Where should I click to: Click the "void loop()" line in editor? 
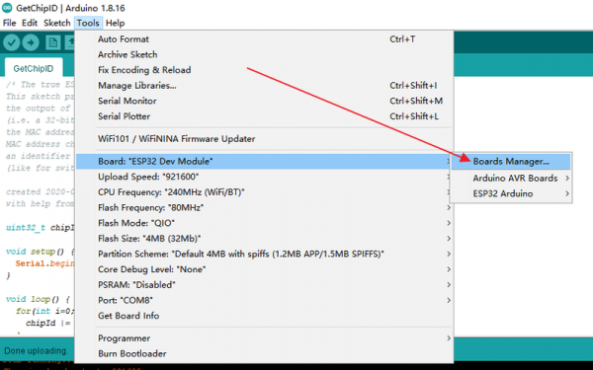coord(38,299)
